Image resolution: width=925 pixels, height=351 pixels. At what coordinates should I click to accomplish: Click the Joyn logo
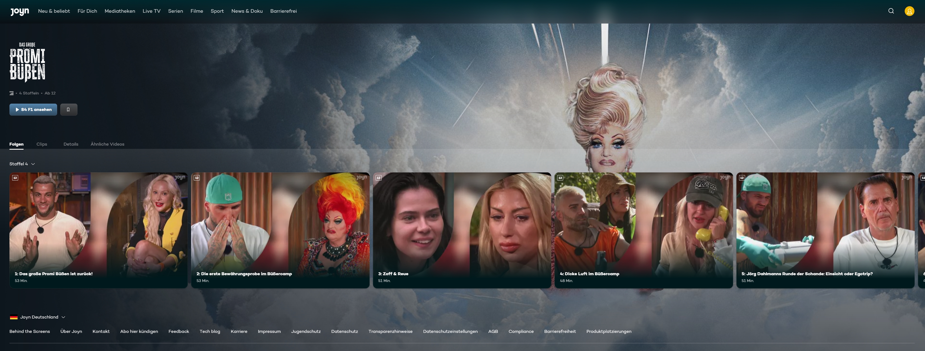point(19,11)
